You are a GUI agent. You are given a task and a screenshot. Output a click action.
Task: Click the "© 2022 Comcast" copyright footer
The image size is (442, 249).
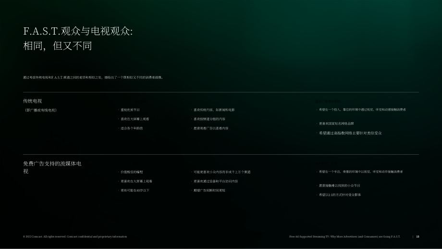75,237
